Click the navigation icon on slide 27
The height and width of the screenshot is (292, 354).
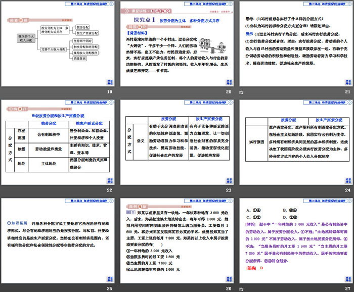click(x=348, y=279)
